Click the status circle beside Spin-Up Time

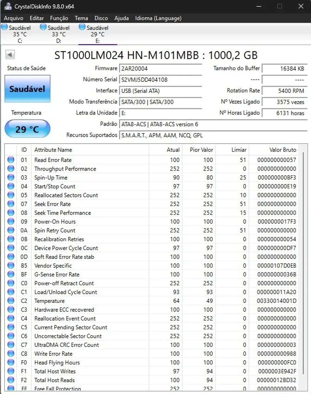[x=11, y=177]
